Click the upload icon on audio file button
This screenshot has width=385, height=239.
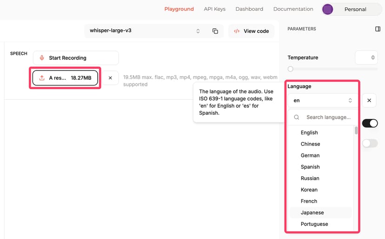tap(42, 78)
